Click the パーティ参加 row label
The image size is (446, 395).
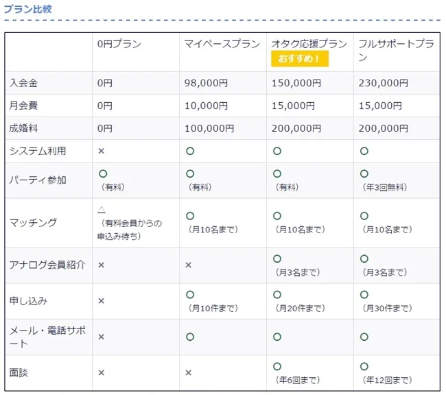38,180
